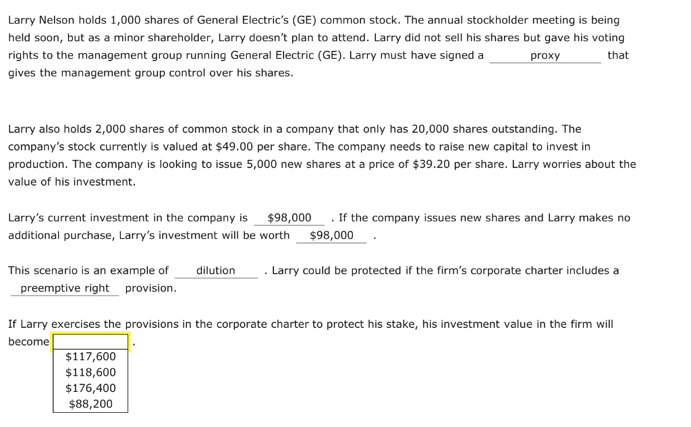The image size is (691, 427).
Task: Click "Larry's current investment in the company is" text
Action: [x=128, y=218]
